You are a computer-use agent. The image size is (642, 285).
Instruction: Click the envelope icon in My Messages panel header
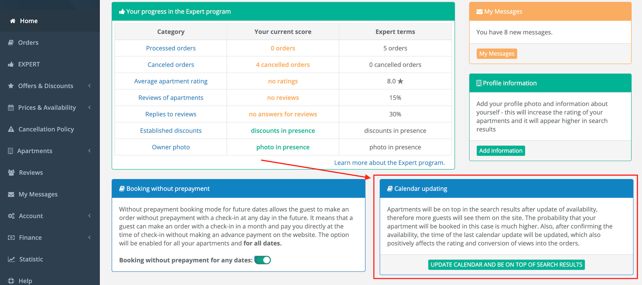click(x=479, y=12)
